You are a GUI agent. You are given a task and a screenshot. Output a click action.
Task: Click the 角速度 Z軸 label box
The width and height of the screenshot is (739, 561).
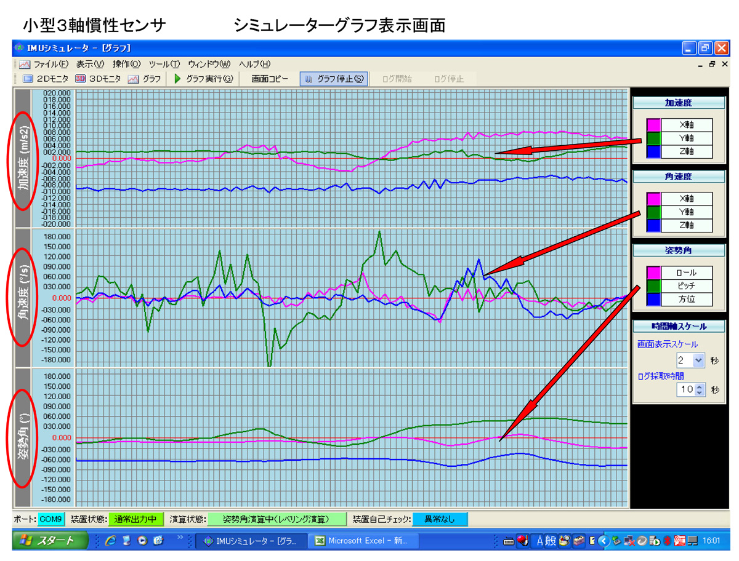(x=687, y=225)
